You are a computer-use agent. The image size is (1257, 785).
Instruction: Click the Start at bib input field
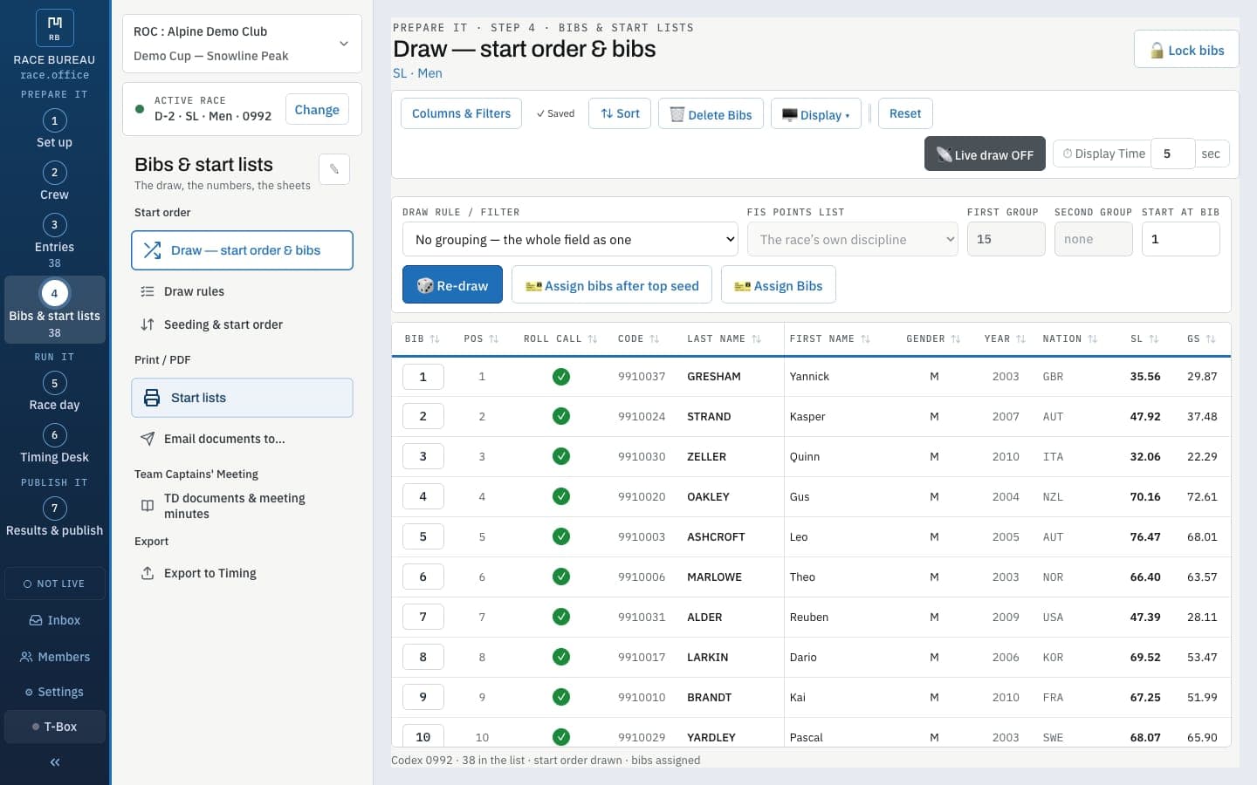coord(1180,239)
